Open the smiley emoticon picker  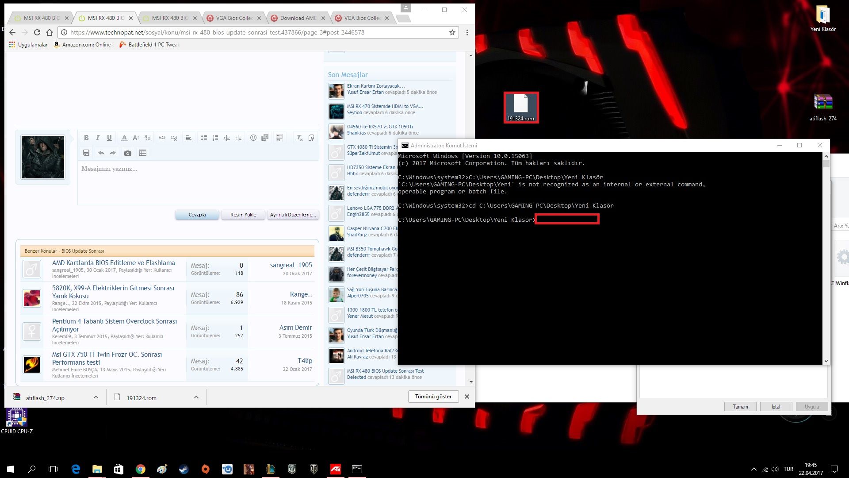[253, 138]
